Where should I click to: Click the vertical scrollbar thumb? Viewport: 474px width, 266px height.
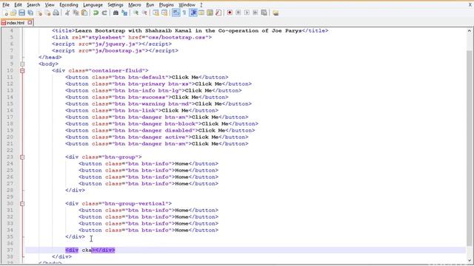469,148
